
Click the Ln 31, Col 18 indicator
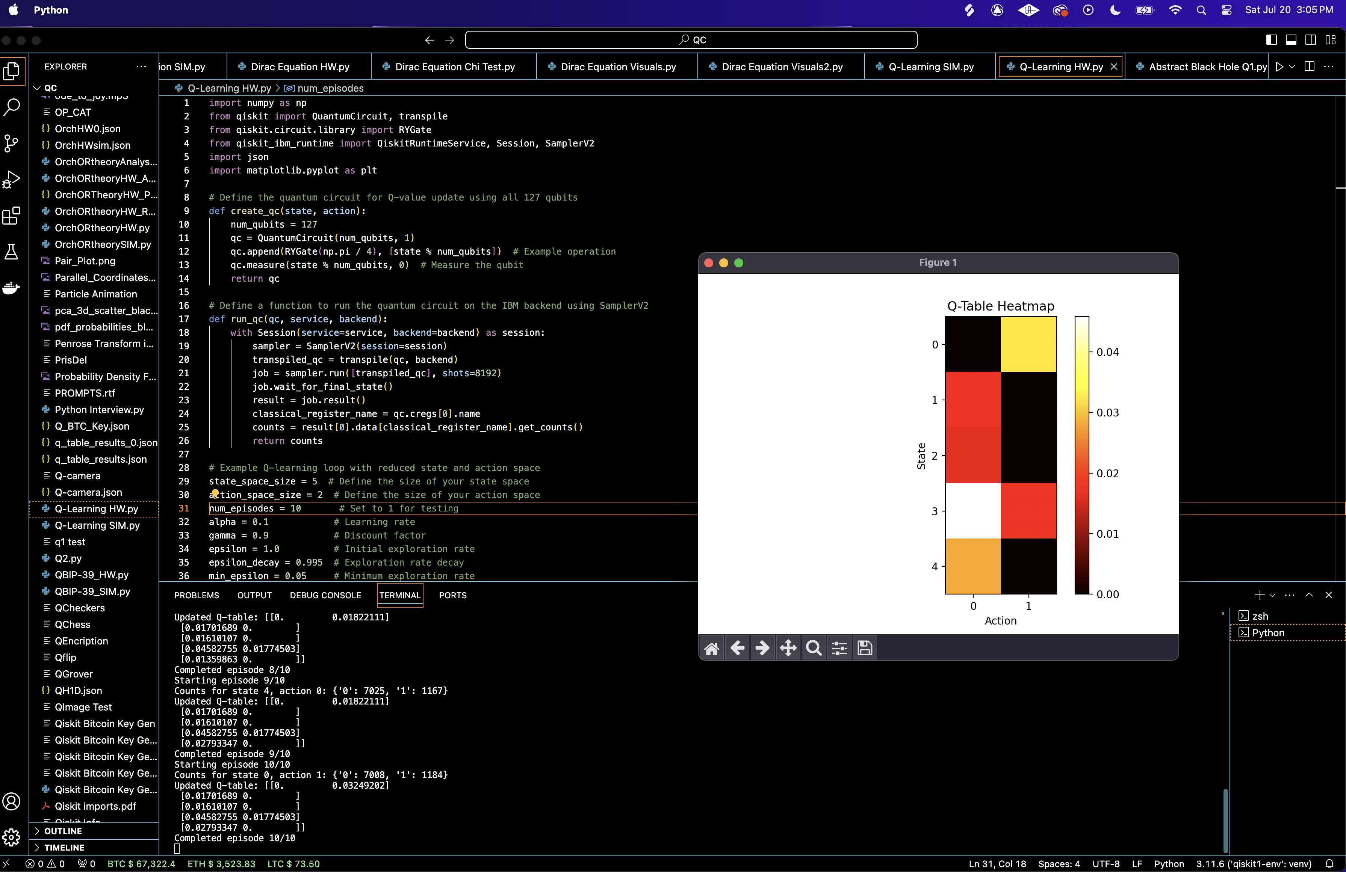[x=997, y=864]
